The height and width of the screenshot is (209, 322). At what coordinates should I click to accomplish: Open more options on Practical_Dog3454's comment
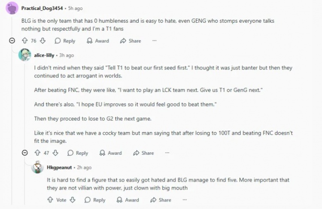point(155,41)
